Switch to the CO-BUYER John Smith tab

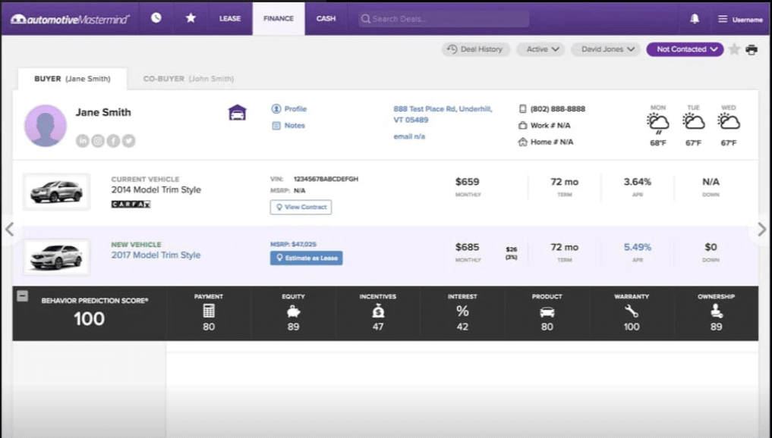click(x=187, y=78)
